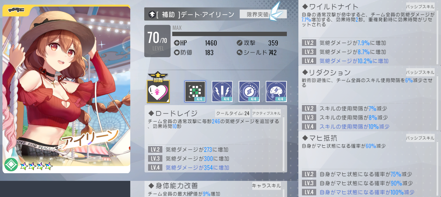Open the Wild Night lightning skill icon
This screenshot has width=441, height=197.
222,91
